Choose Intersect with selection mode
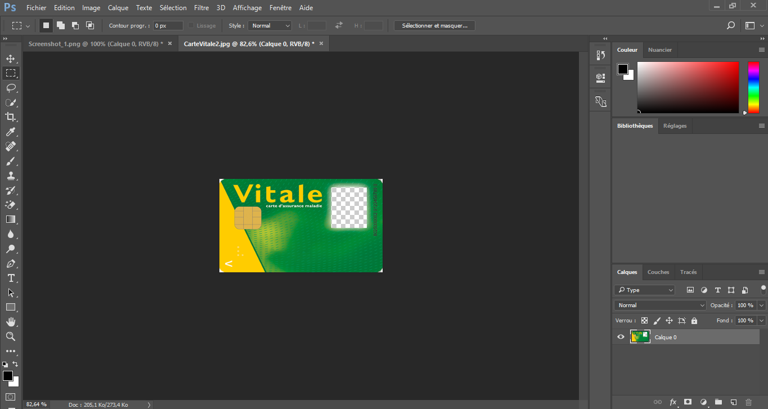Screen dimensions: 768x409 coord(89,25)
